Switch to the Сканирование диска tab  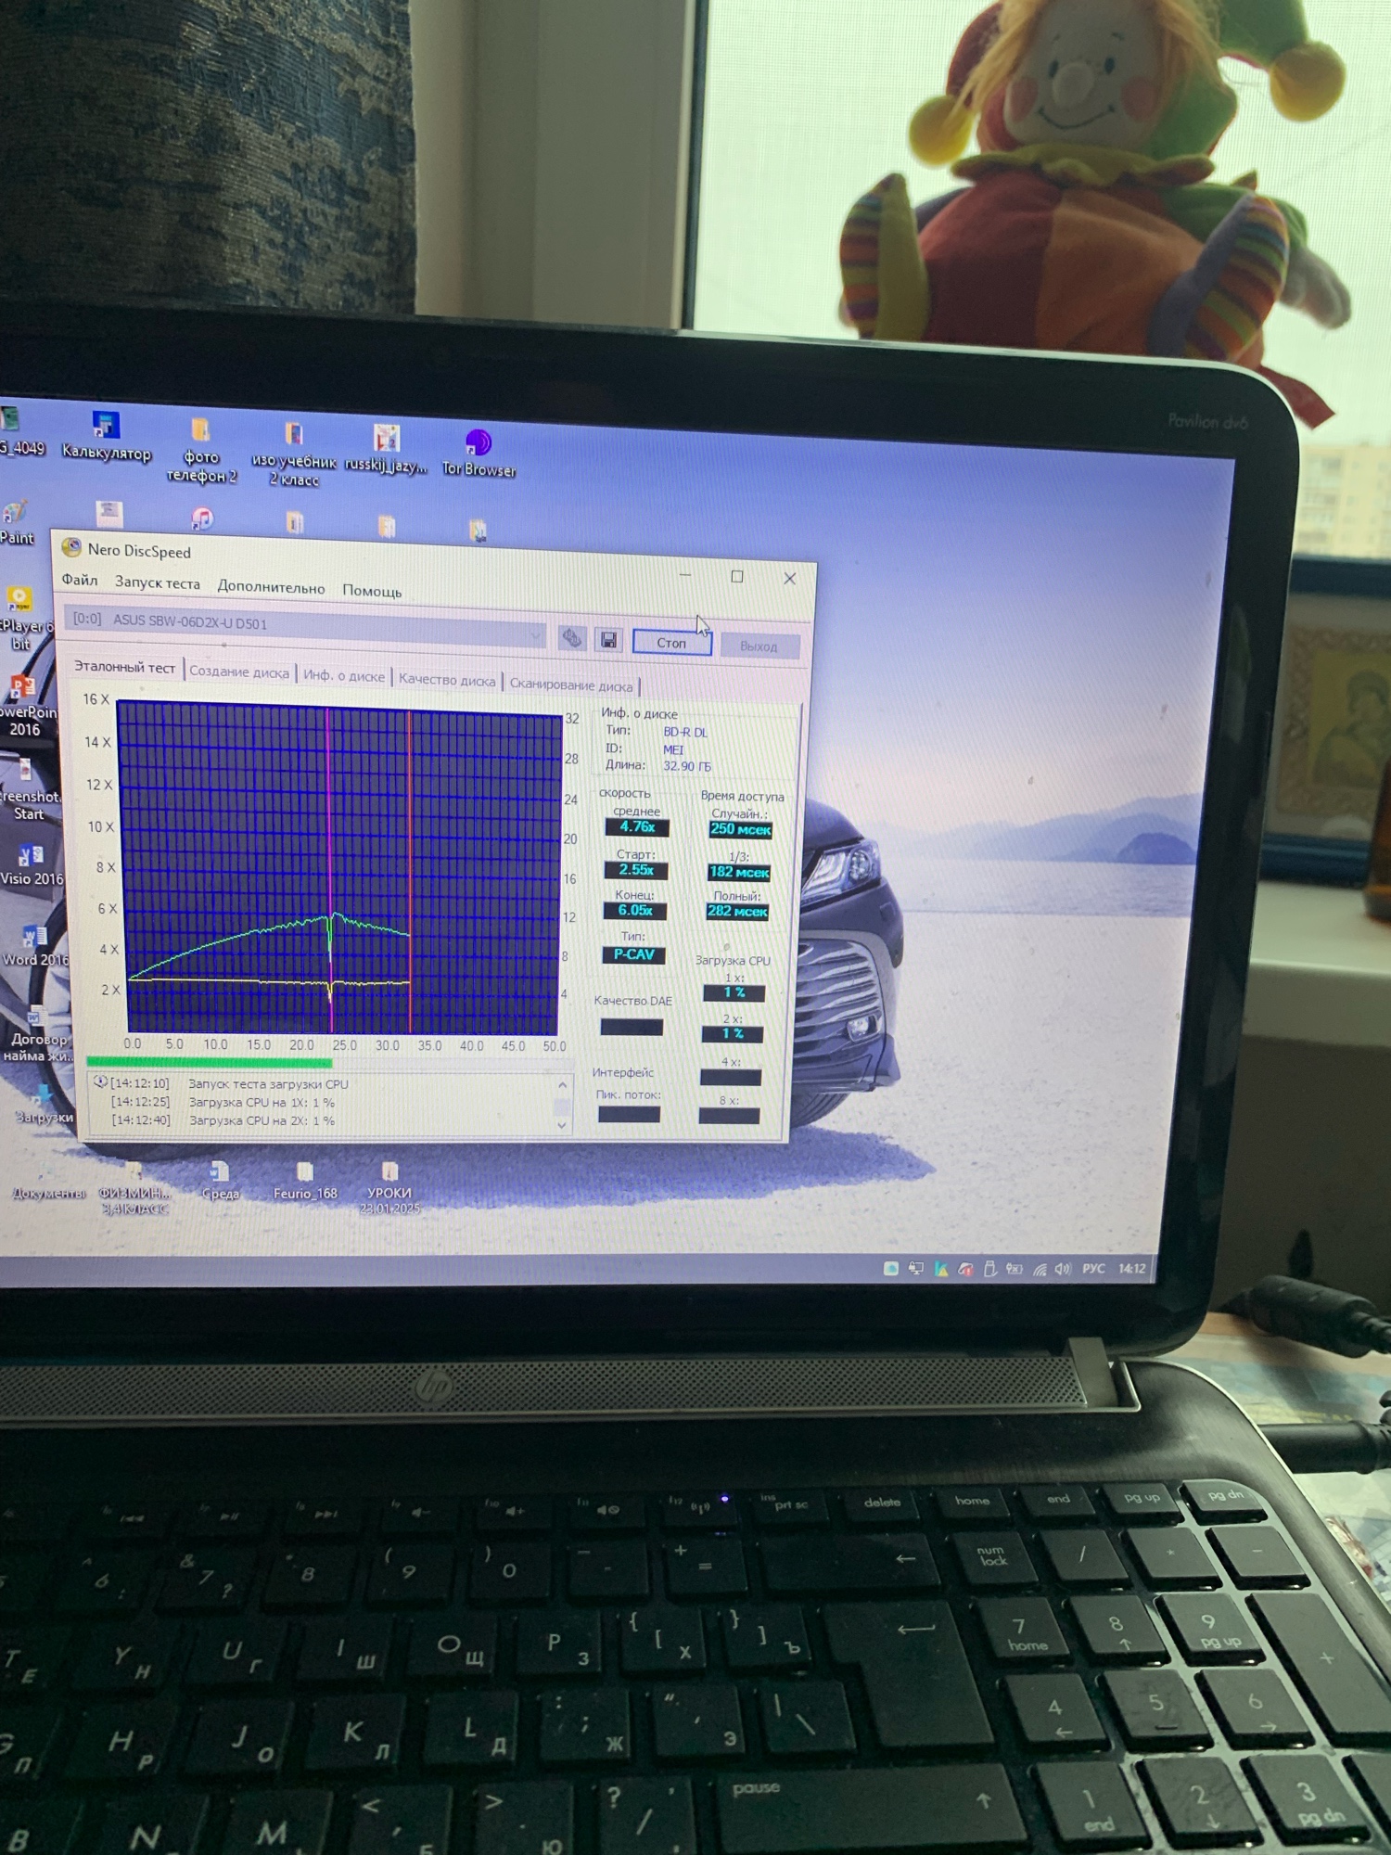[x=570, y=684]
